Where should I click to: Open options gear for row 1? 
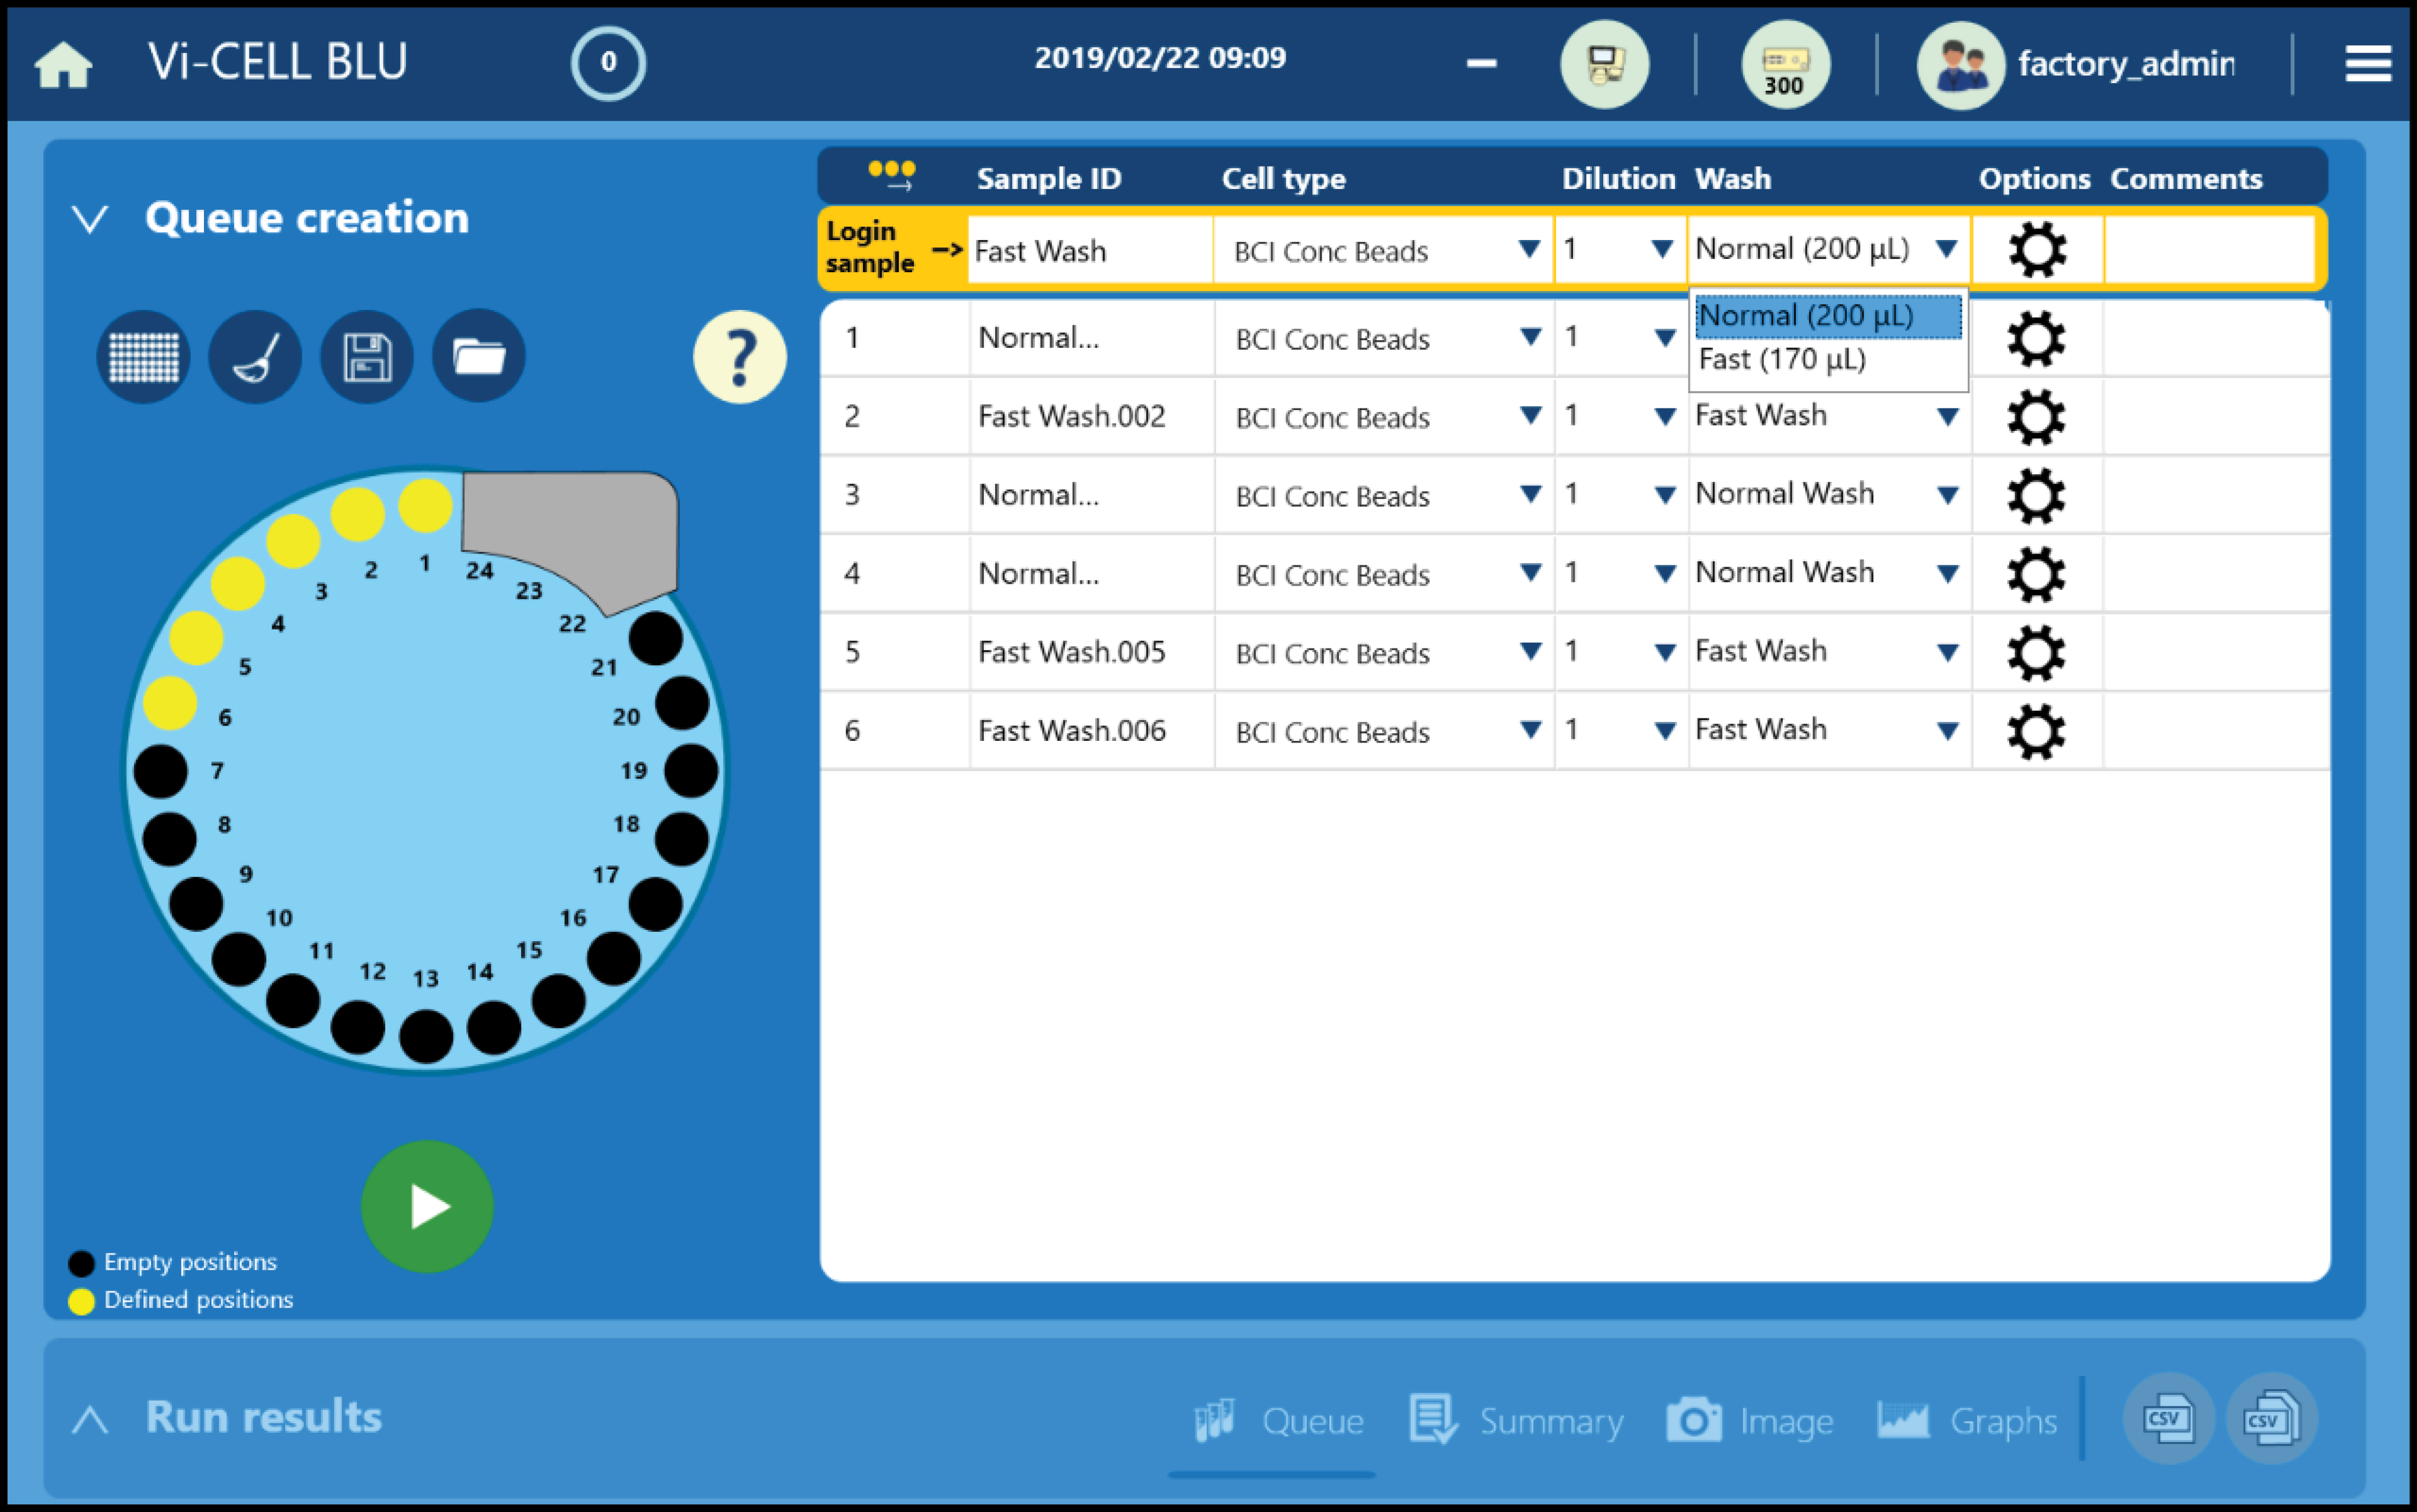pyautogui.click(x=2036, y=339)
